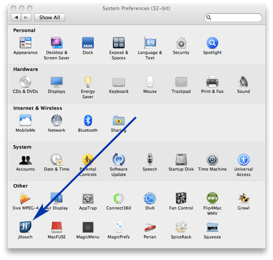273x260 pixels.
Task: Open Universal Access preferences
Action: click(243, 165)
